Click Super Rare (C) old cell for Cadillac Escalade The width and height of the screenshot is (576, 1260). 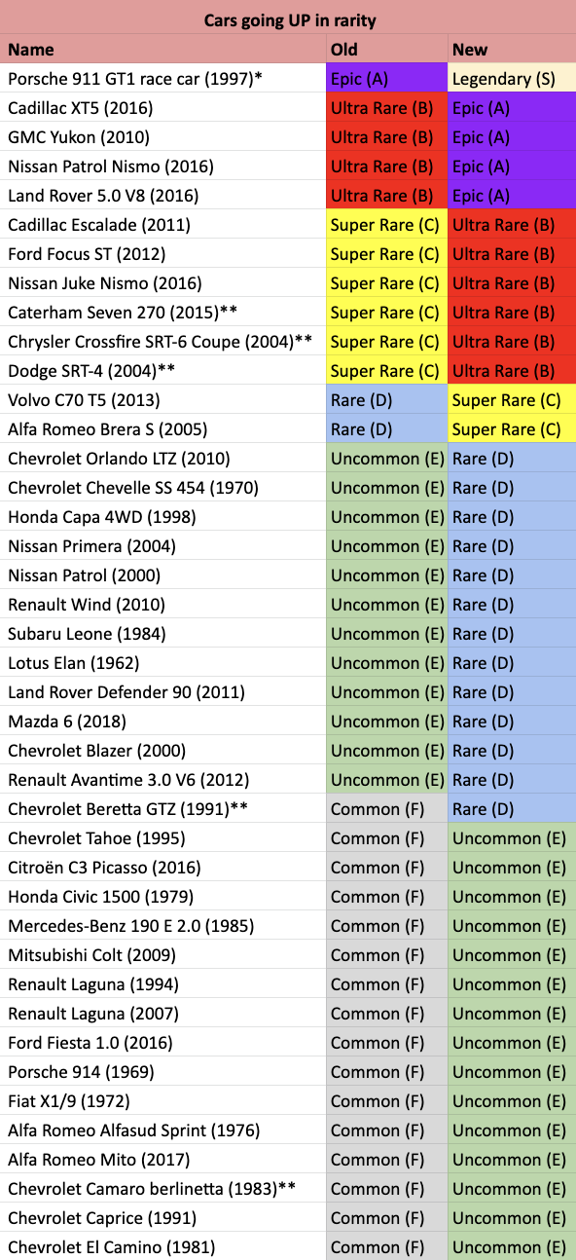click(x=387, y=224)
